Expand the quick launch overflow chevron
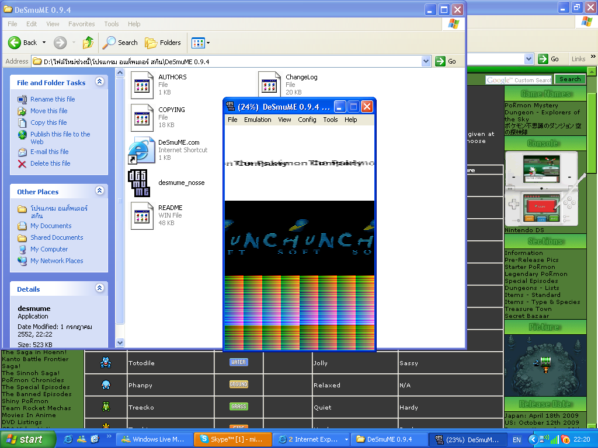The width and height of the screenshot is (598, 448). tap(109, 436)
